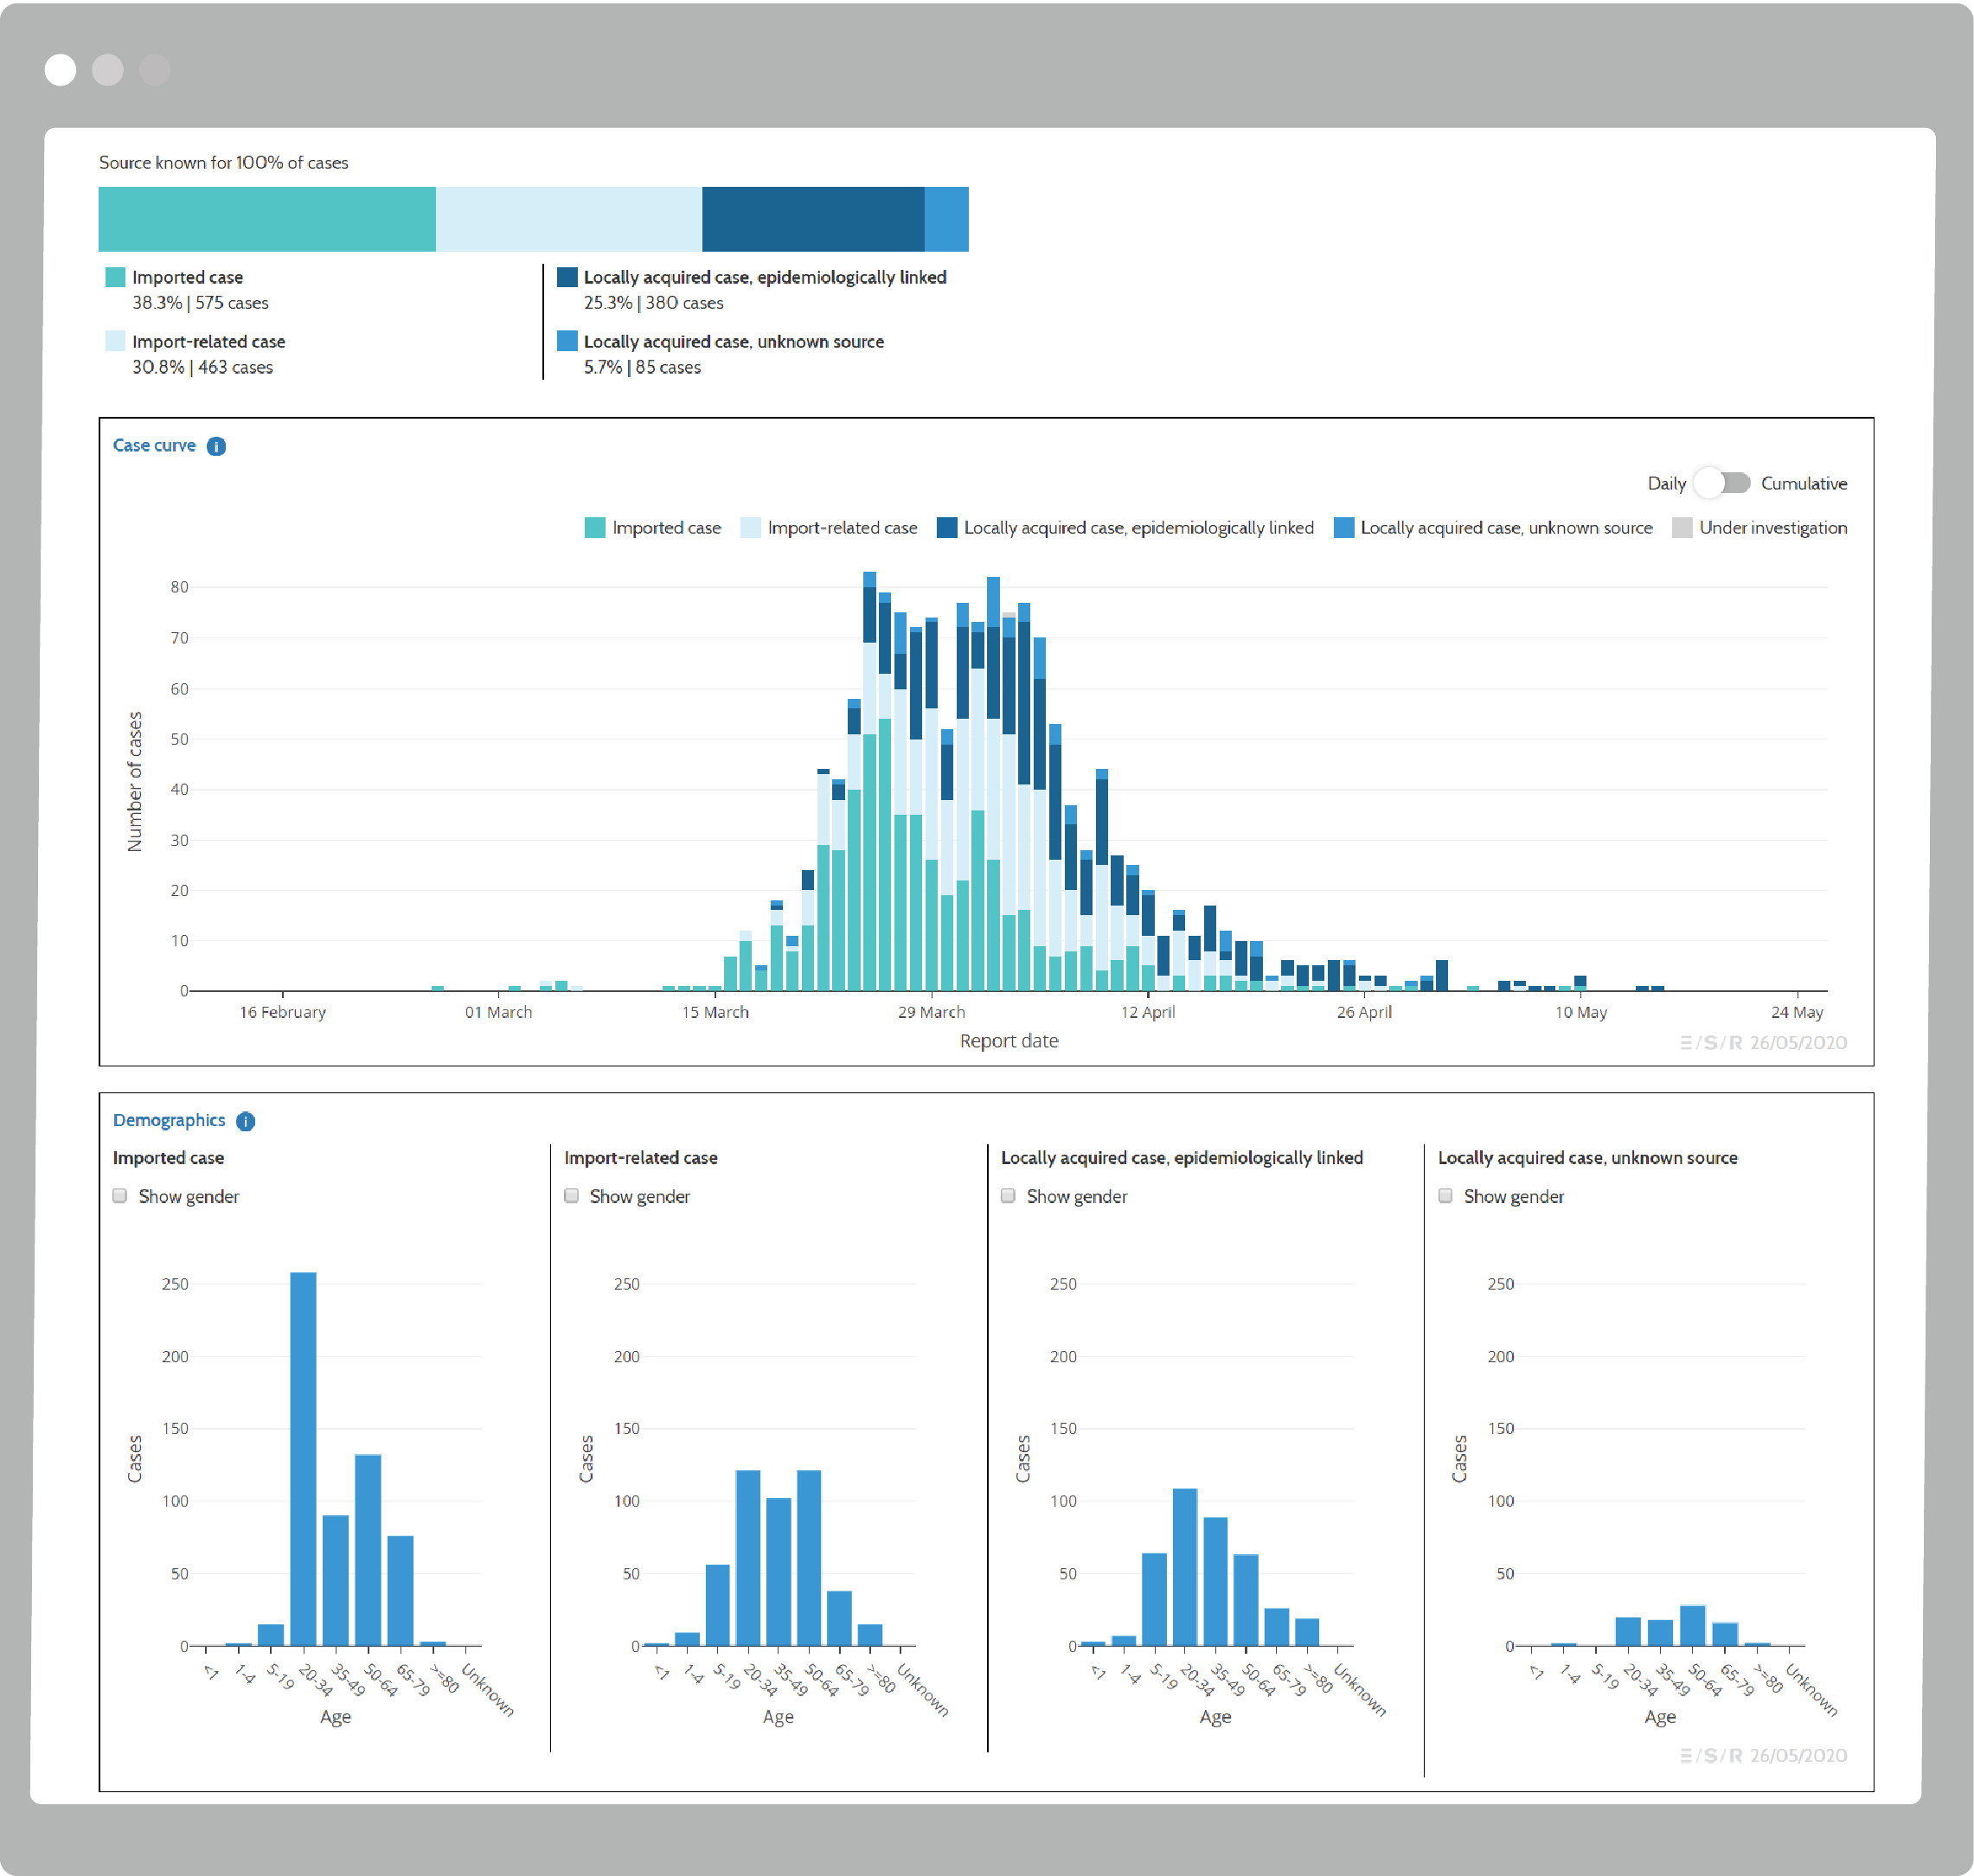Click the Demographics heading link
The image size is (1974, 1876).
coord(169,1121)
